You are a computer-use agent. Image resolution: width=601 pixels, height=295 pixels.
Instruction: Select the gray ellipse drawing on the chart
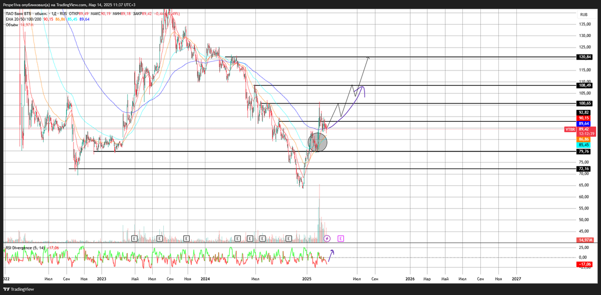point(317,141)
